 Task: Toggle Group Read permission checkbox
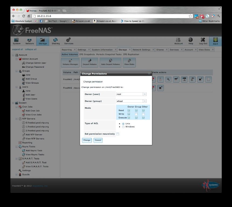[x=136, y=111]
